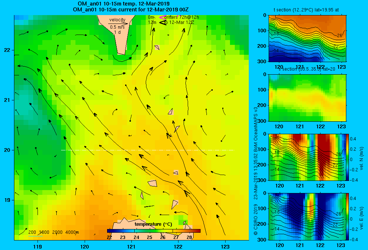Click 't section (12..29°C) lat=19.95 at' heading
368x250 pixels.
[306, 10]
